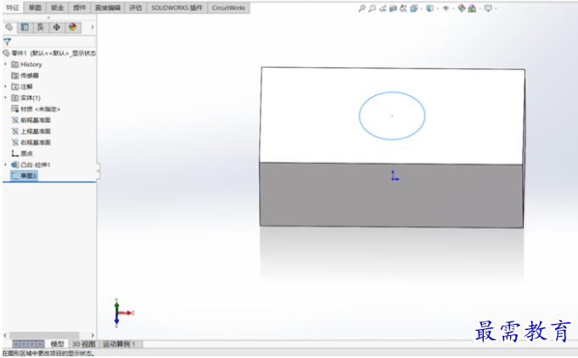Expand the 实体(1) folder arrow
The width and height of the screenshot is (578, 358).
click(x=6, y=98)
